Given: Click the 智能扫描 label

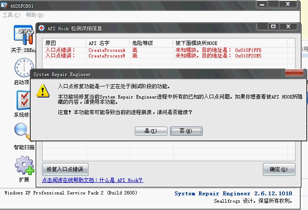Looking at the screenshot, I should pos(24,147).
